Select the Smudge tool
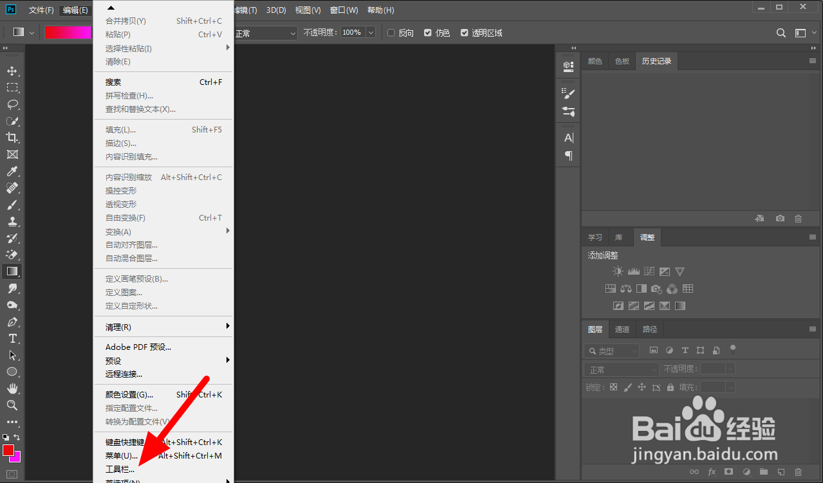The width and height of the screenshot is (823, 483). (x=12, y=288)
